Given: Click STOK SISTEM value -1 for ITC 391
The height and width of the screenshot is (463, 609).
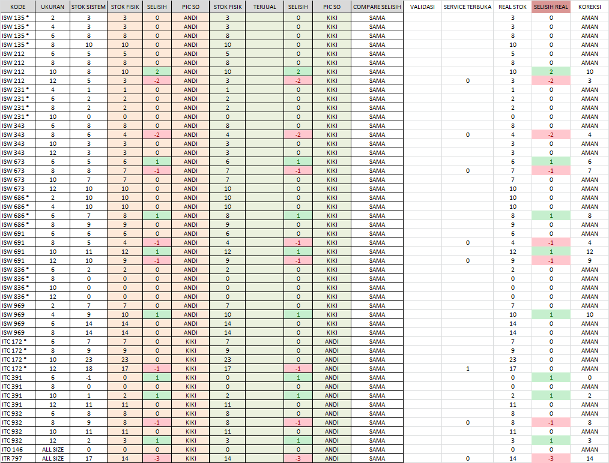Looking at the screenshot, I should [89, 377].
